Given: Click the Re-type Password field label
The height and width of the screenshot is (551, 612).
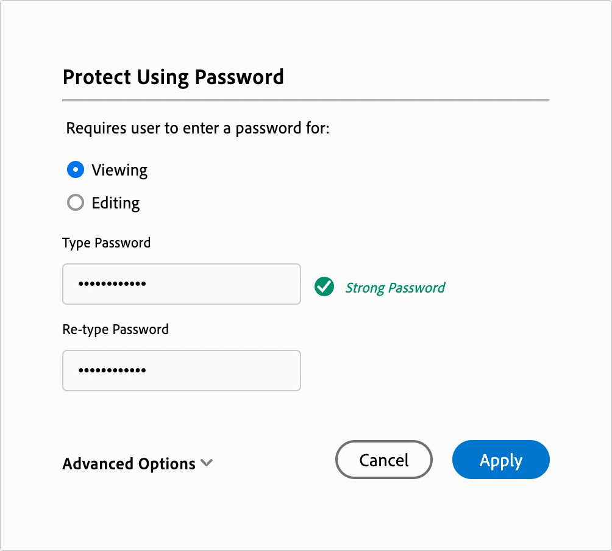Looking at the screenshot, I should point(115,329).
